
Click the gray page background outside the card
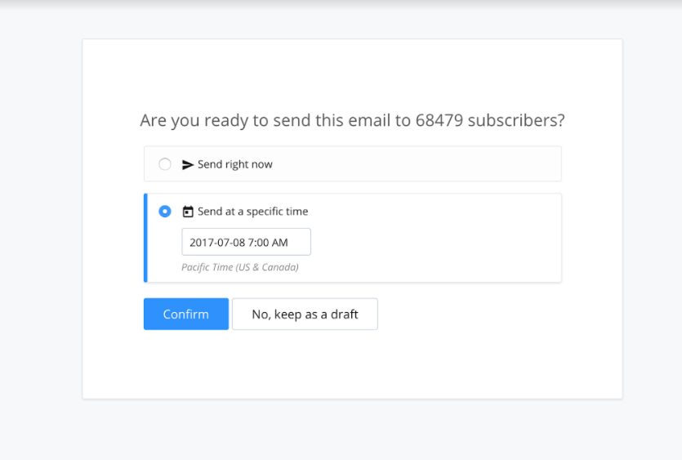coord(39,217)
